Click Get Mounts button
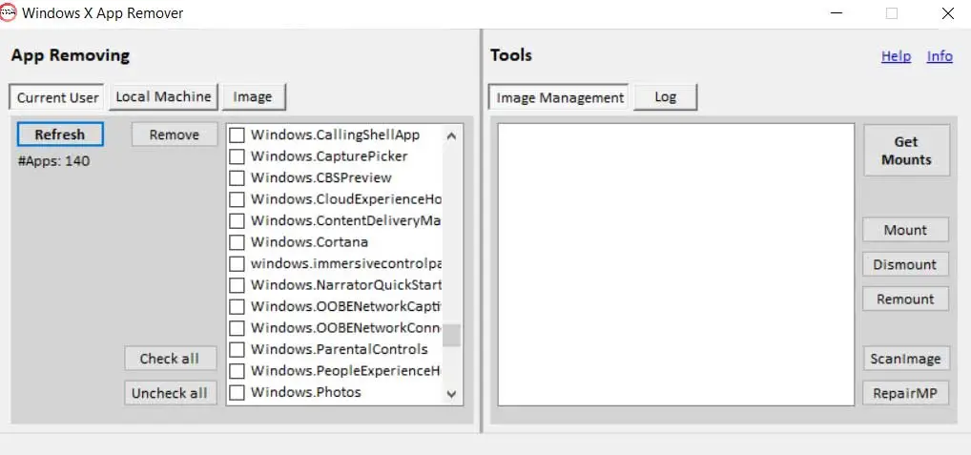Image resolution: width=971 pixels, height=455 pixels. [906, 151]
